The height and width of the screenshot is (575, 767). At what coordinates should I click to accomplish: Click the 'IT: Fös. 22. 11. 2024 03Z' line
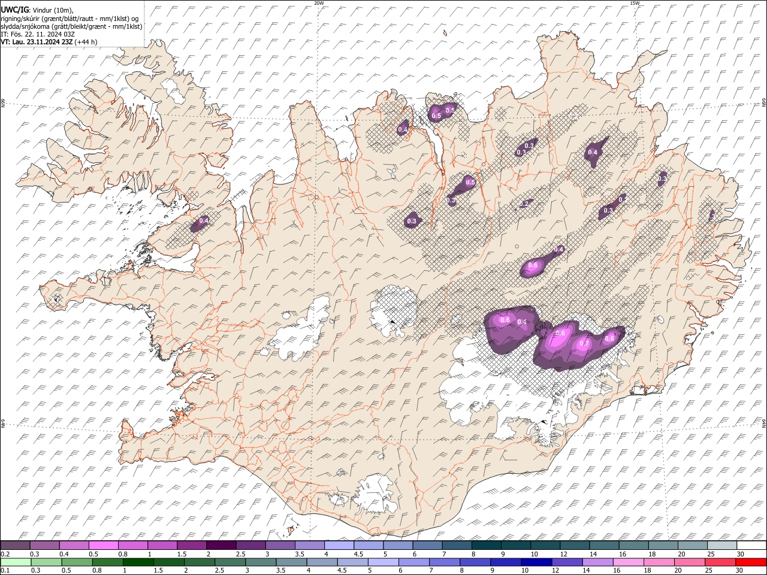click(38, 34)
